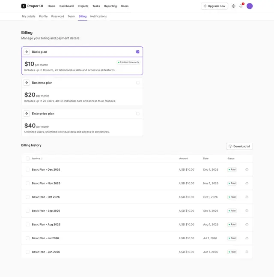Switch to the Team tab
Image resolution: width=274 pixels, height=277 pixels.
click(71, 16)
